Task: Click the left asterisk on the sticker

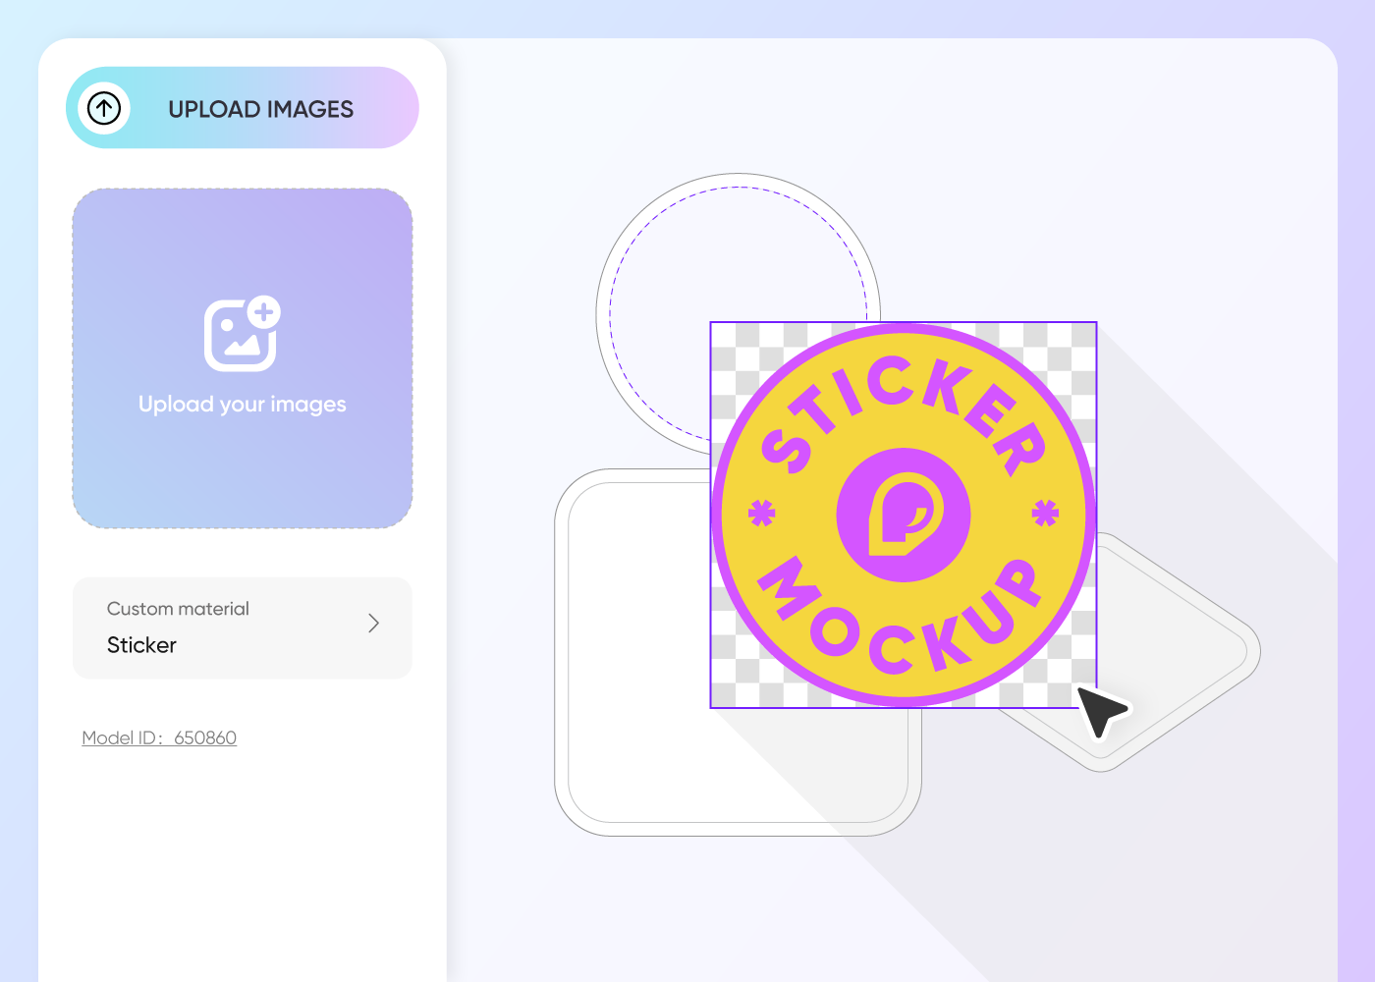Action: tap(762, 514)
